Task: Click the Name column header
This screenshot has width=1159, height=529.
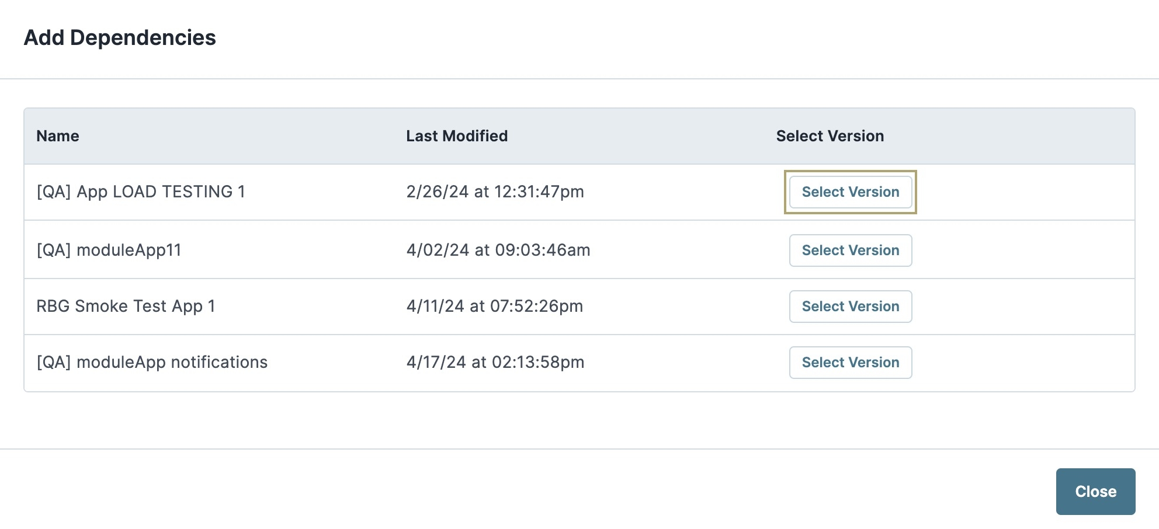Action: pyautogui.click(x=58, y=136)
